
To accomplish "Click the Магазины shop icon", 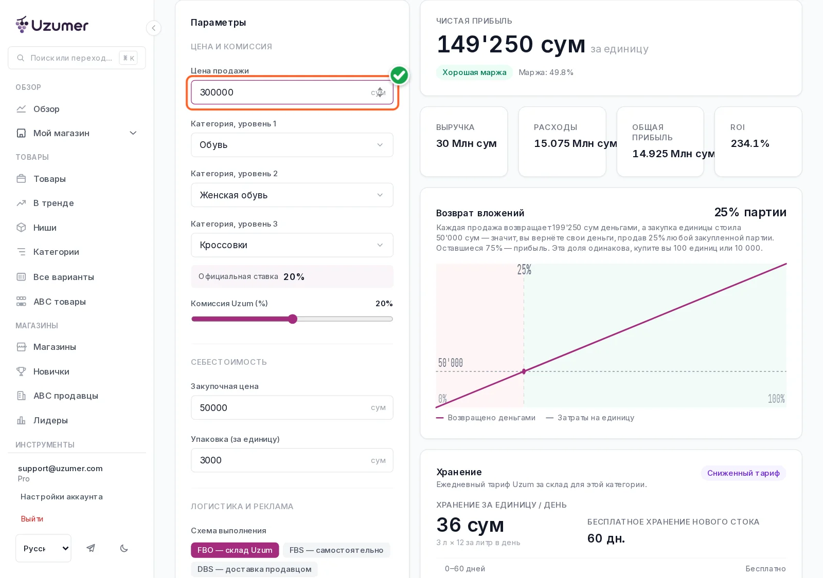I will pyautogui.click(x=21, y=347).
